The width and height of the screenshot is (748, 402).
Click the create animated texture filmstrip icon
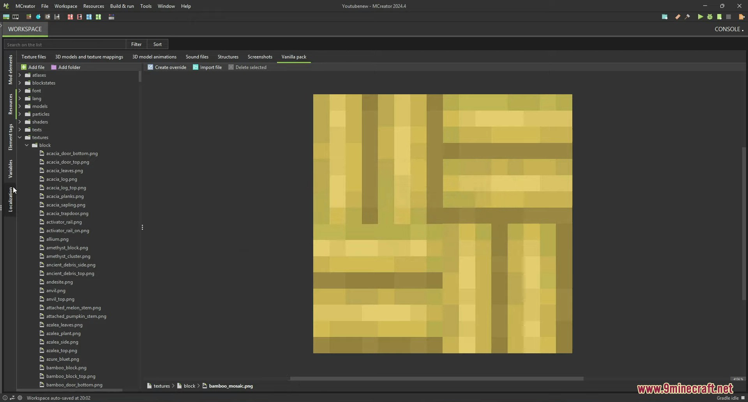coord(16,17)
